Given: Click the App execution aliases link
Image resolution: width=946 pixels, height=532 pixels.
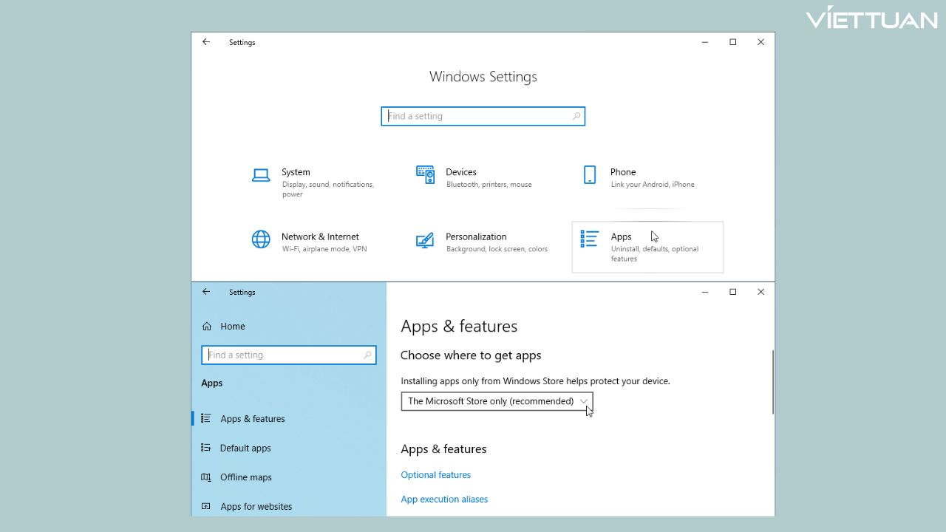Looking at the screenshot, I should pyautogui.click(x=444, y=499).
